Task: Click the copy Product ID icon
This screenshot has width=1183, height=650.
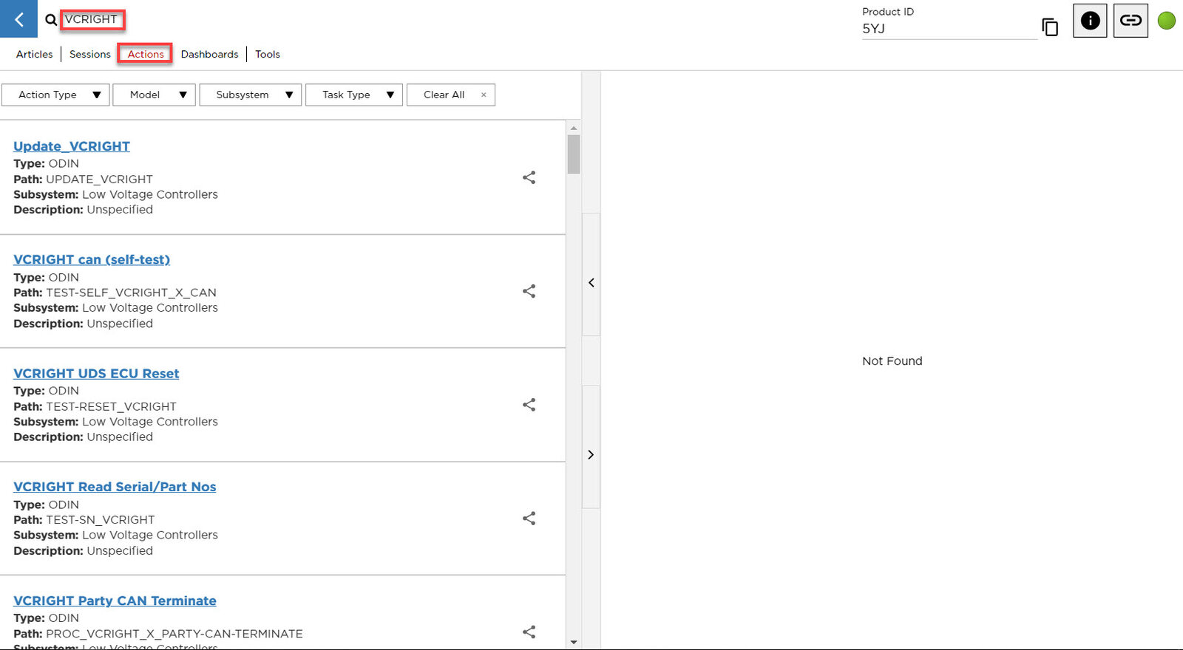Action: [1049, 27]
